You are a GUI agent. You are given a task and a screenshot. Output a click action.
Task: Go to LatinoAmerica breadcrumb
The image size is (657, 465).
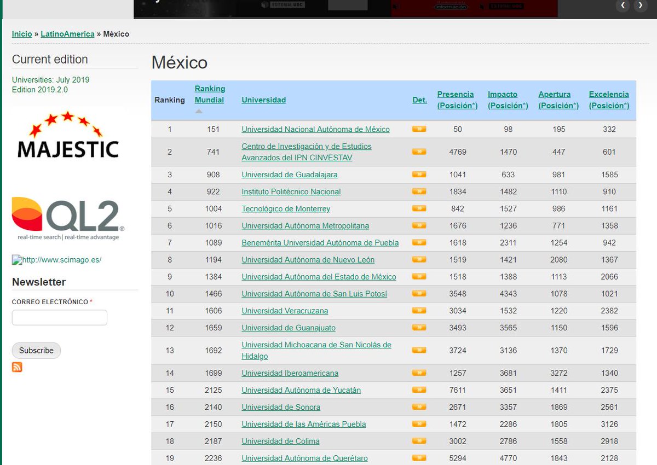pos(67,34)
